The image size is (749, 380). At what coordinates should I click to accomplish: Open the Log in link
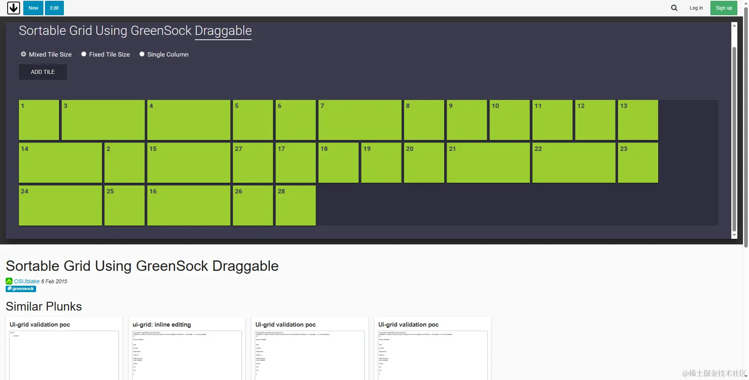(x=696, y=8)
